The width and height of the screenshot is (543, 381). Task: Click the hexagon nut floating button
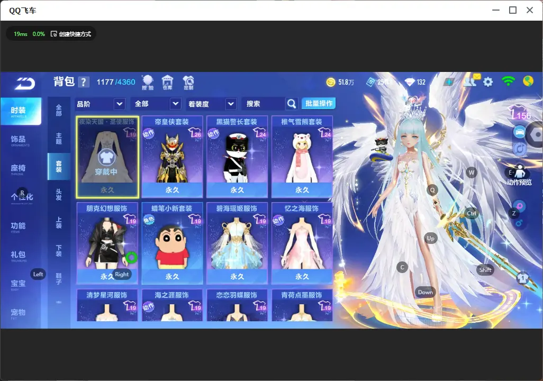pyautogui.click(x=536, y=135)
